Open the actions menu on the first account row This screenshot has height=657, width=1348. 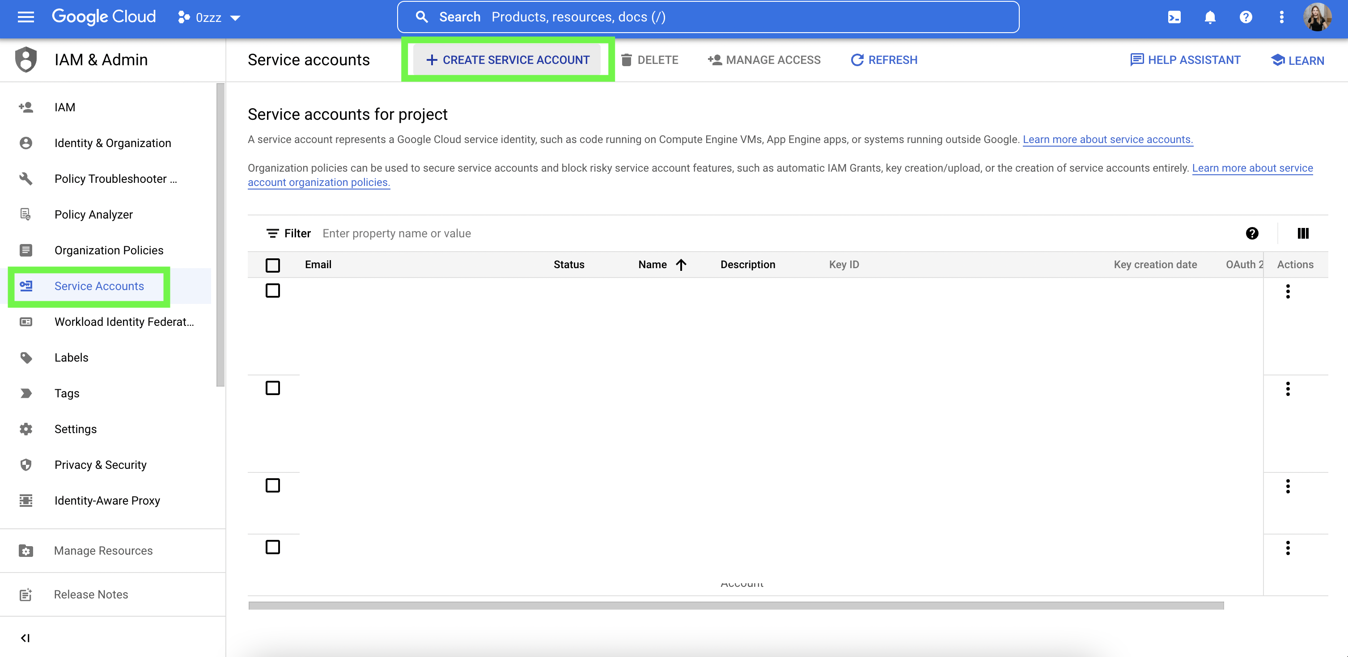(1288, 291)
